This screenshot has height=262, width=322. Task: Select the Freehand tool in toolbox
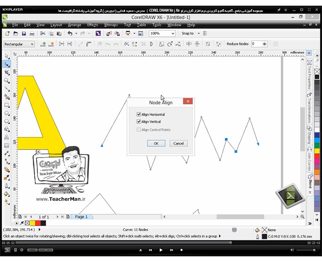click(6, 89)
